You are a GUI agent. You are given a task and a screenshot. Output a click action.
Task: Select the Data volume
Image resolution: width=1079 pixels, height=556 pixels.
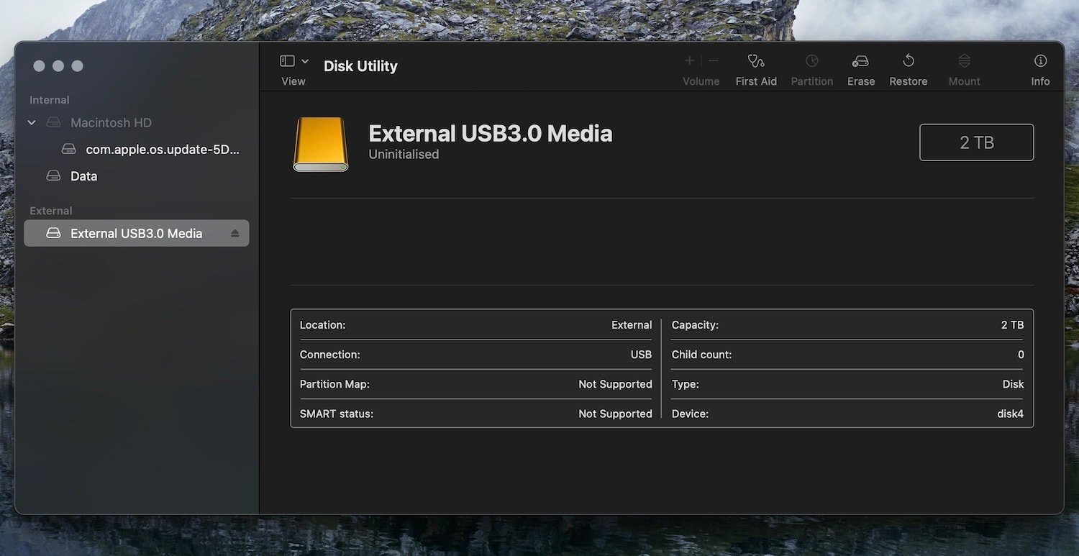pos(83,176)
